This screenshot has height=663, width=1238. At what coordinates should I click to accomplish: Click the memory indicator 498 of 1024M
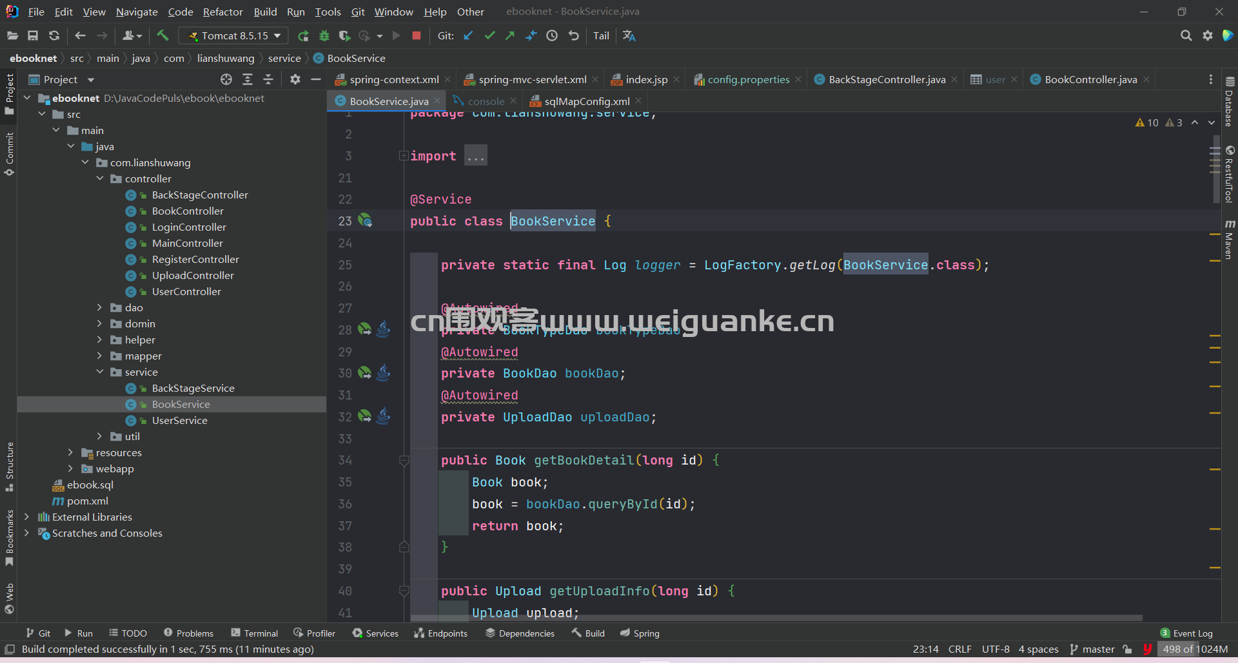(1195, 649)
